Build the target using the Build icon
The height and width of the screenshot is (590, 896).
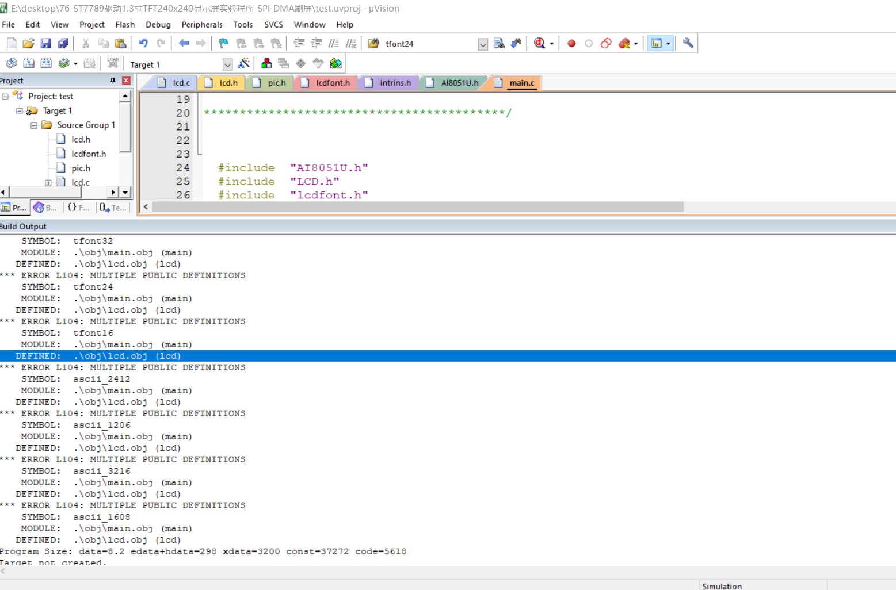click(x=29, y=63)
